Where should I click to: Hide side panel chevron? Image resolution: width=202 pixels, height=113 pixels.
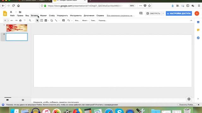tap(198, 99)
